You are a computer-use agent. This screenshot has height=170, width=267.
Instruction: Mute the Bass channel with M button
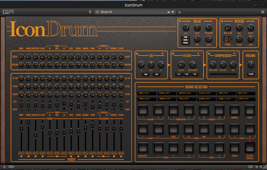tap(20, 153)
